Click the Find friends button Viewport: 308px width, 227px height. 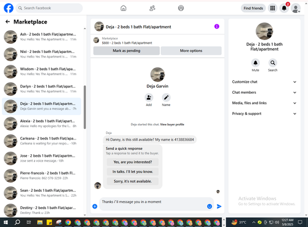point(253,8)
